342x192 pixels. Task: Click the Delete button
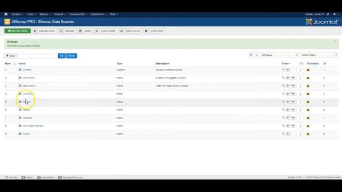coord(85,31)
